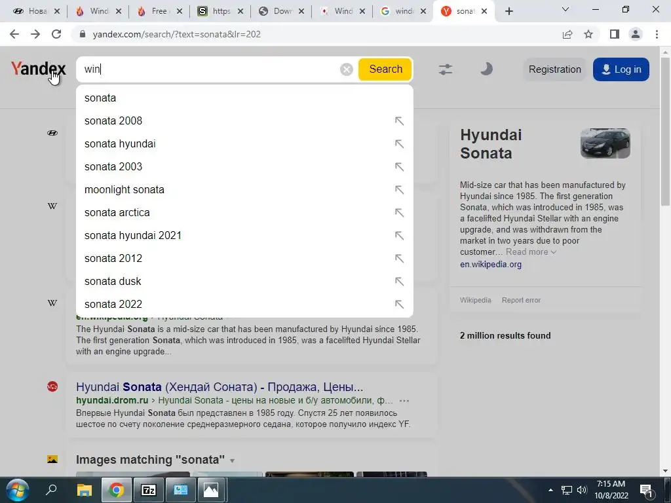Click the yellow Search button
Viewport: 671px width, 503px height.
point(385,69)
